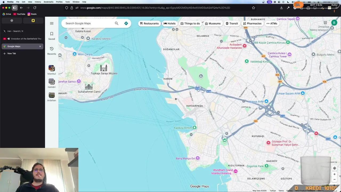Viewport: 341px width, 192px height.
Task: Select the ATMs category chip
Action: (272, 23)
